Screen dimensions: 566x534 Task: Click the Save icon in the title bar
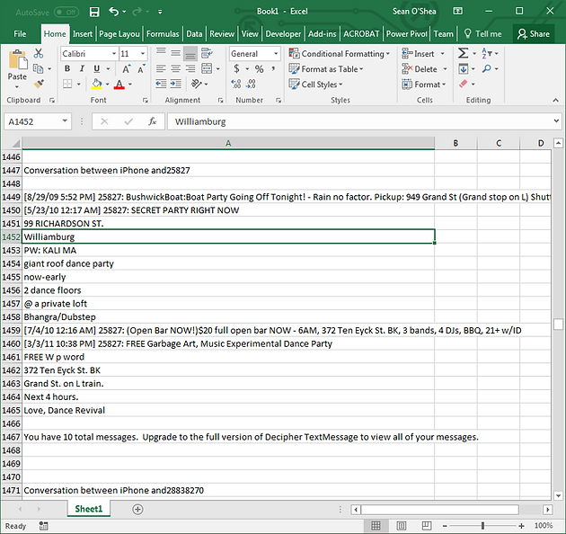[94, 12]
